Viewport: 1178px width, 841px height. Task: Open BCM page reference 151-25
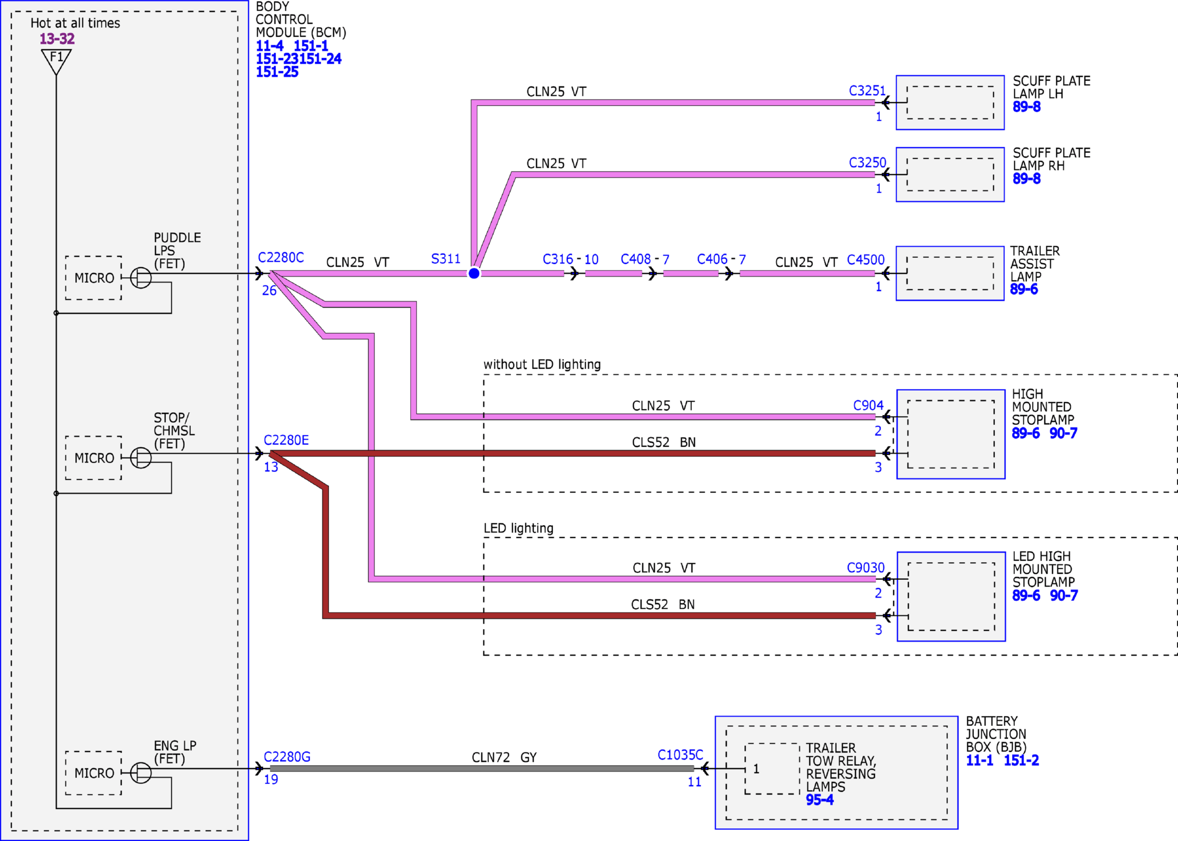point(277,72)
